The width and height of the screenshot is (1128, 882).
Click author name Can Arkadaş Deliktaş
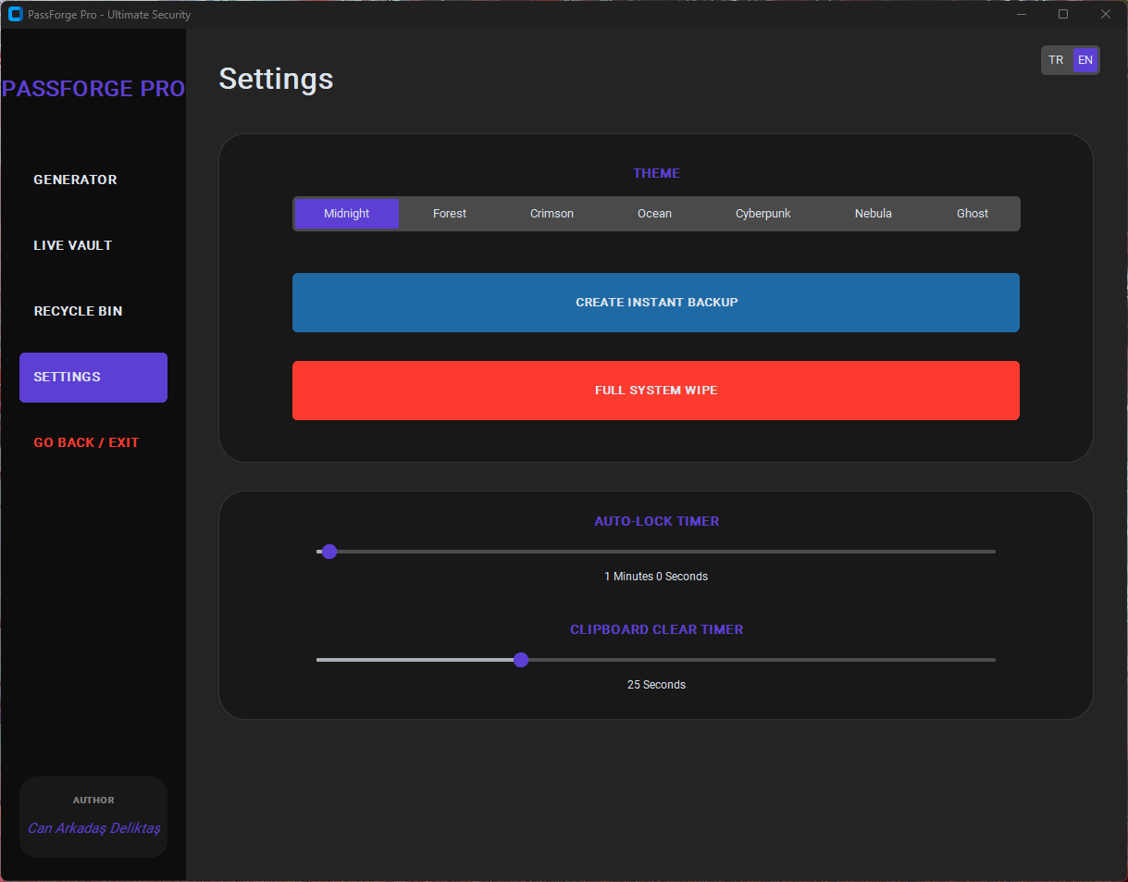(93, 828)
